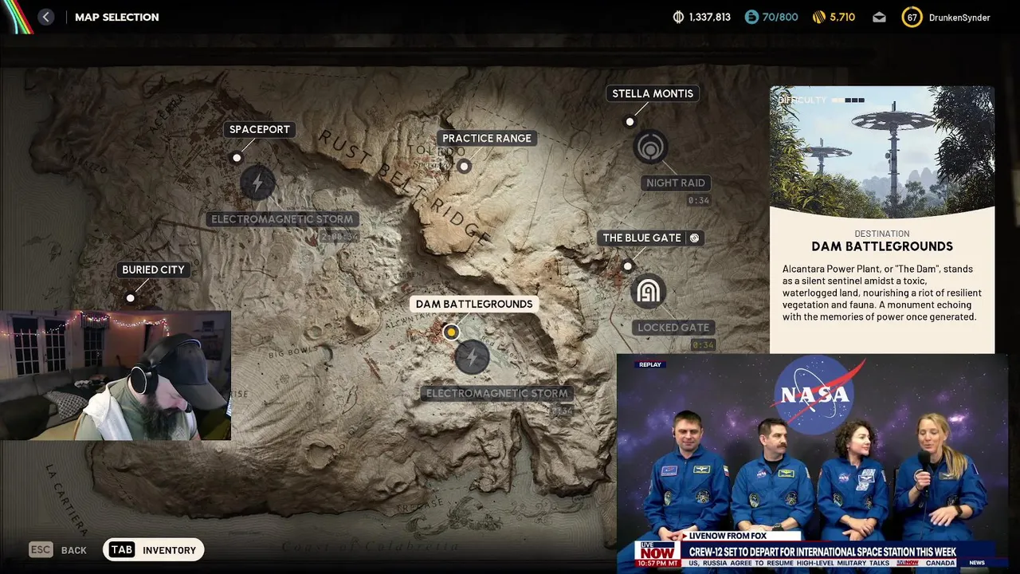Click the Crew-12 news headline ticker
The height and width of the screenshot is (574, 1020).
tap(822, 552)
